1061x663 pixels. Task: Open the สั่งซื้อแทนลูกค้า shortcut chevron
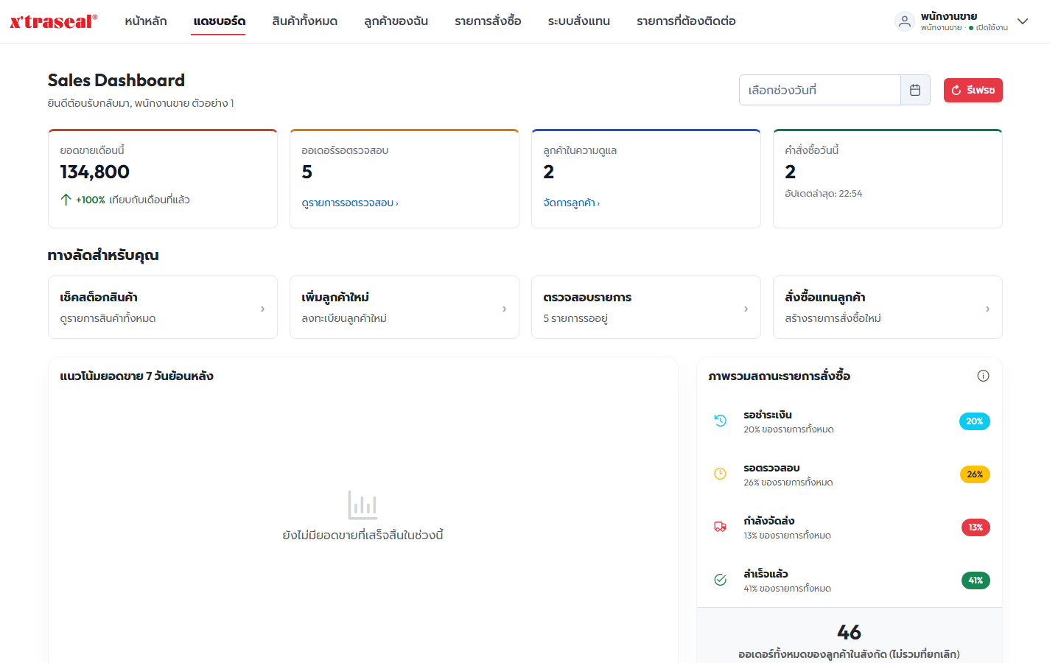point(987,309)
